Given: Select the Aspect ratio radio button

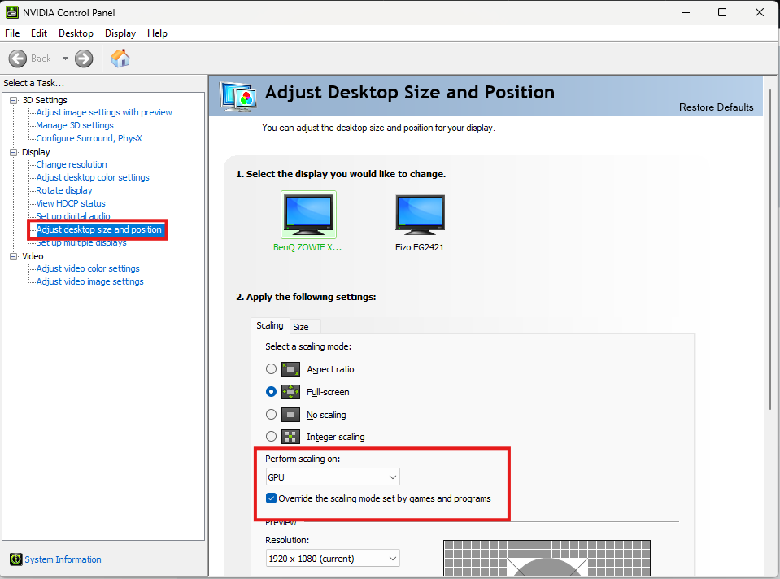Looking at the screenshot, I should click(271, 369).
